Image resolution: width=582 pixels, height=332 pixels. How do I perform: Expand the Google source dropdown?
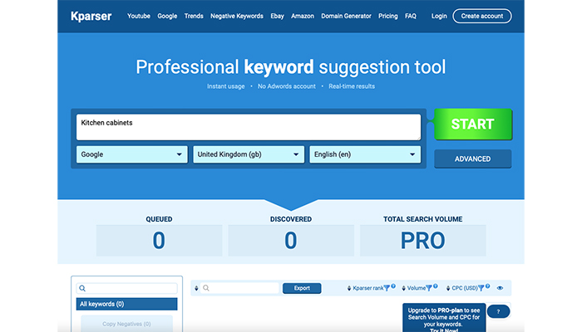click(131, 154)
